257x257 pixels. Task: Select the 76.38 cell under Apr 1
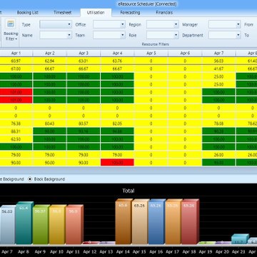tap(16, 124)
